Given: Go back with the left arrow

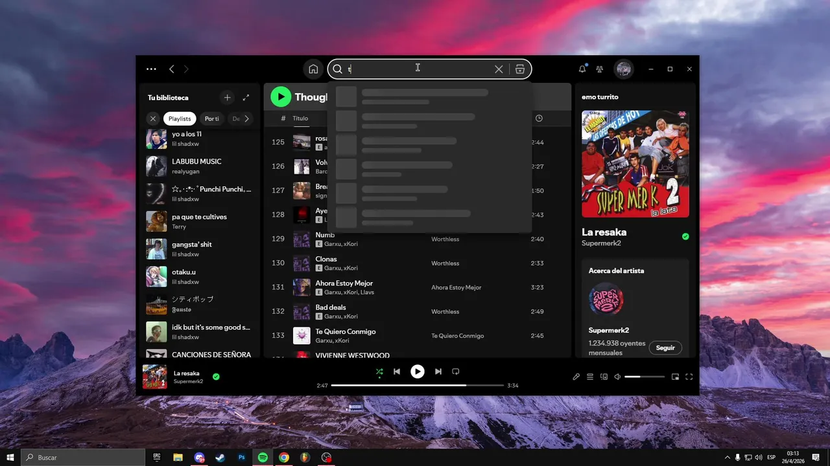Looking at the screenshot, I should point(172,69).
